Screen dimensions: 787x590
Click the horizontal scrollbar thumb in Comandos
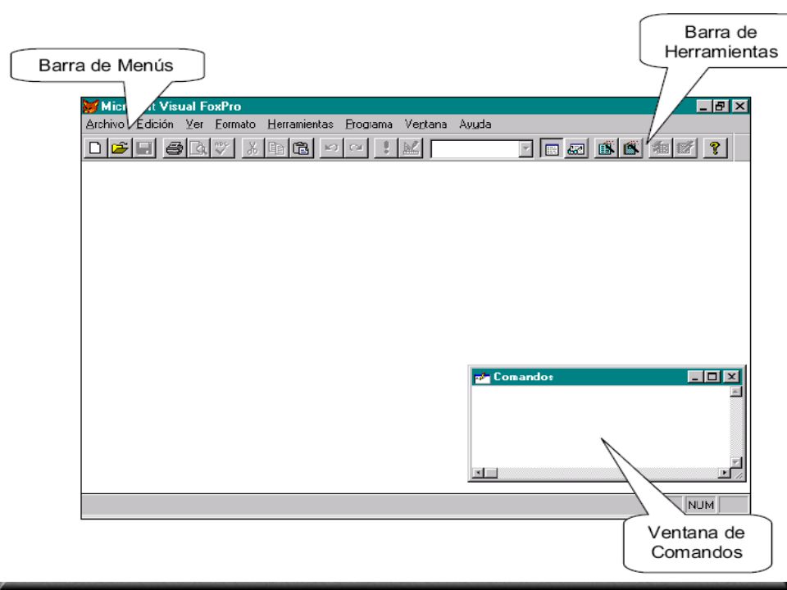pos(491,473)
